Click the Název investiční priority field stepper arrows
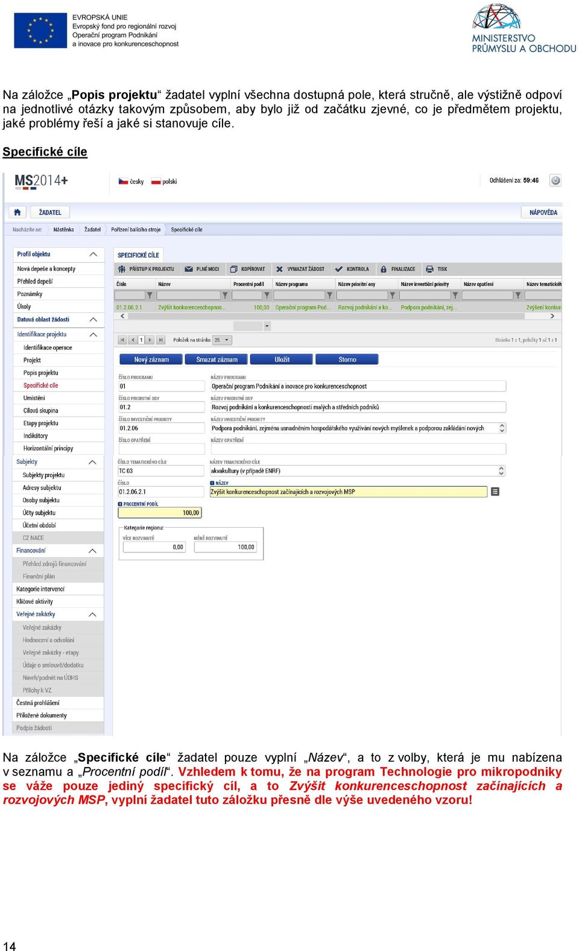Screen dimensions: 579x951 pyautogui.click(x=502, y=428)
